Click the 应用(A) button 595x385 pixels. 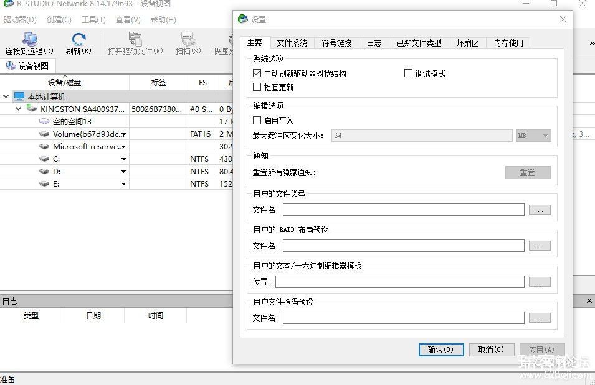pyautogui.click(x=541, y=350)
